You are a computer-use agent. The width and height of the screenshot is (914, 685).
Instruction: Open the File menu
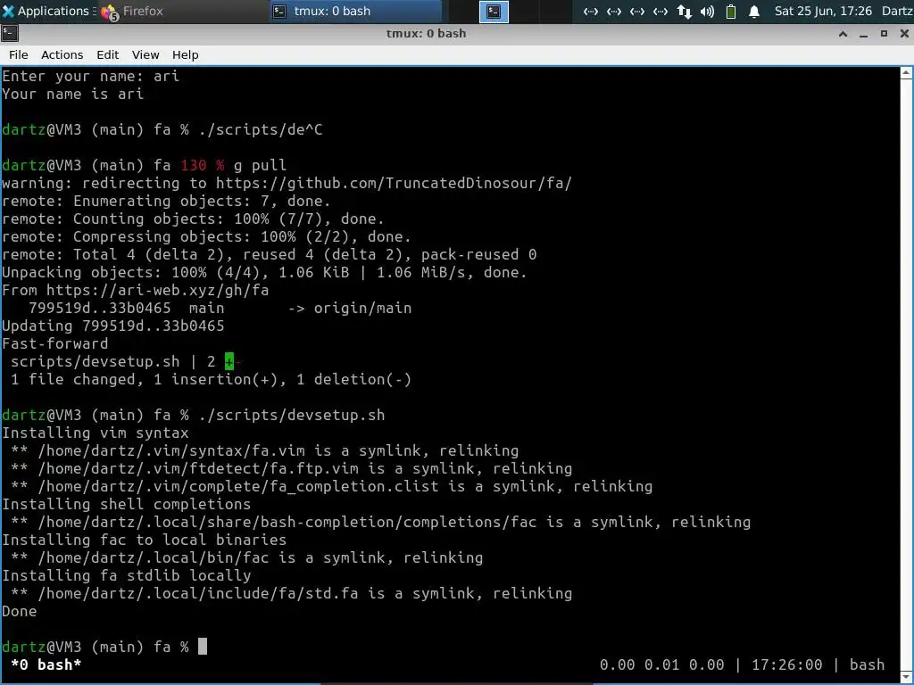tap(18, 54)
